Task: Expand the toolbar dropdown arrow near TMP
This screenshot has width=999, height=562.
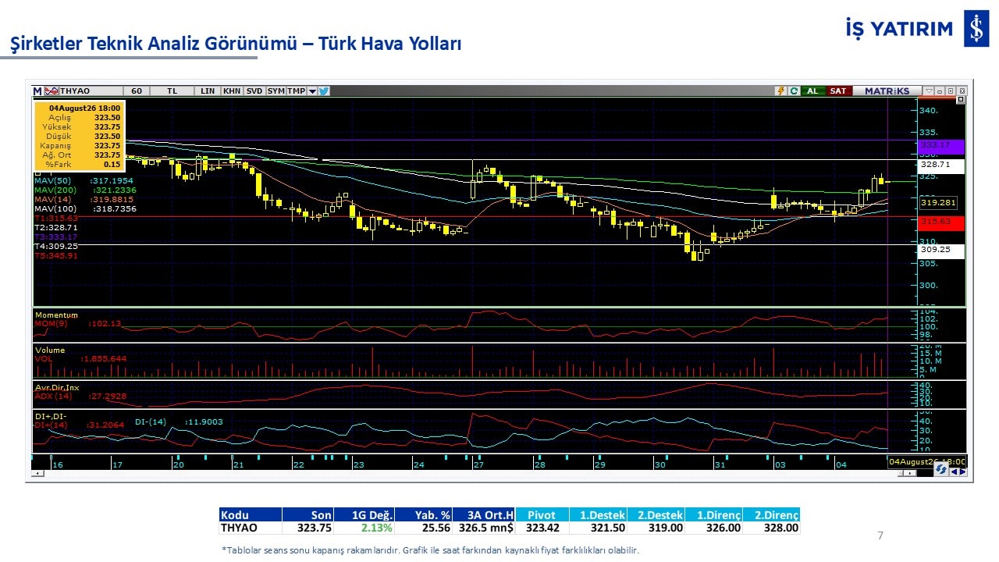Action: click(312, 91)
